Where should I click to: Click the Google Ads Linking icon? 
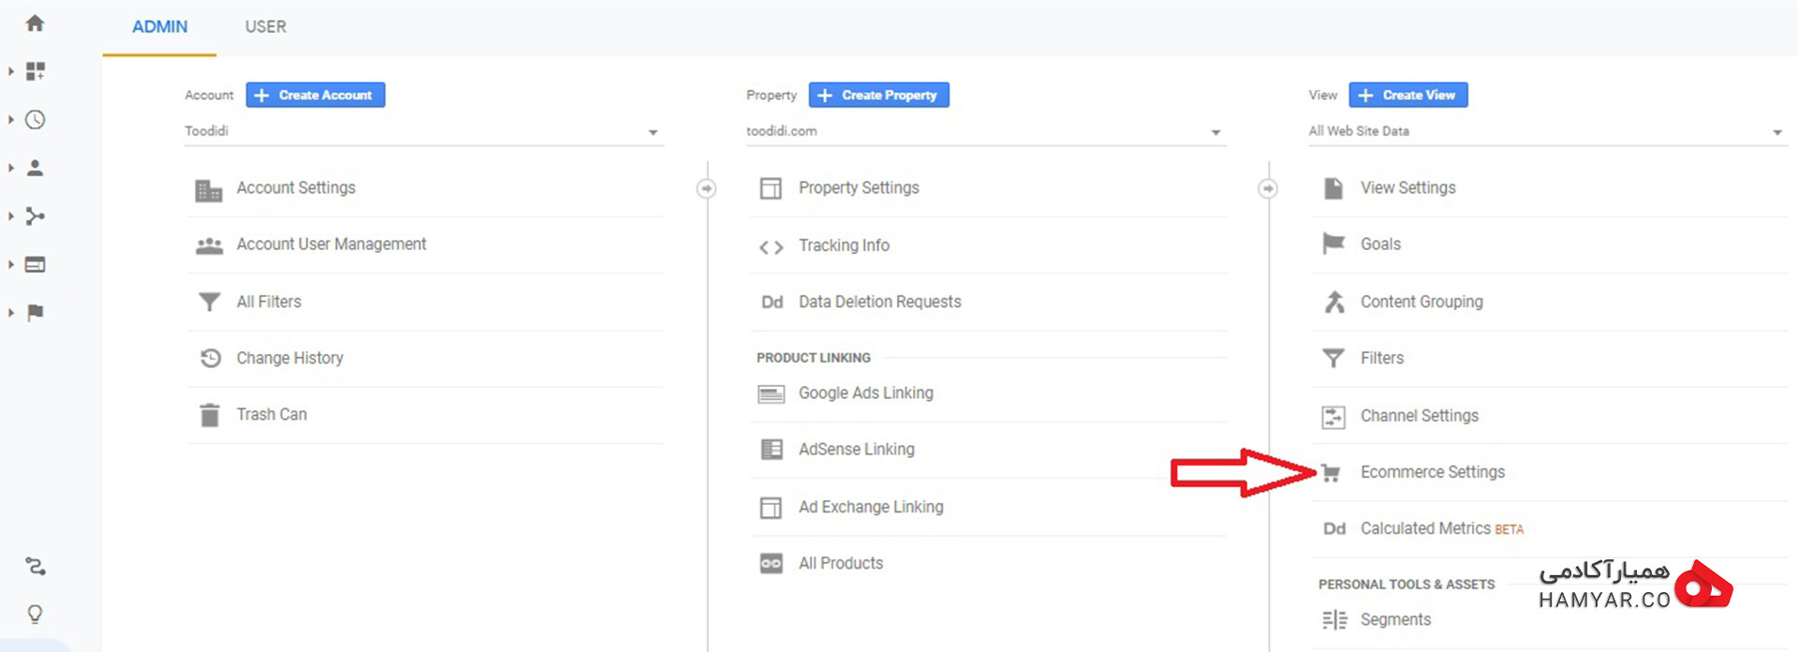point(771,394)
